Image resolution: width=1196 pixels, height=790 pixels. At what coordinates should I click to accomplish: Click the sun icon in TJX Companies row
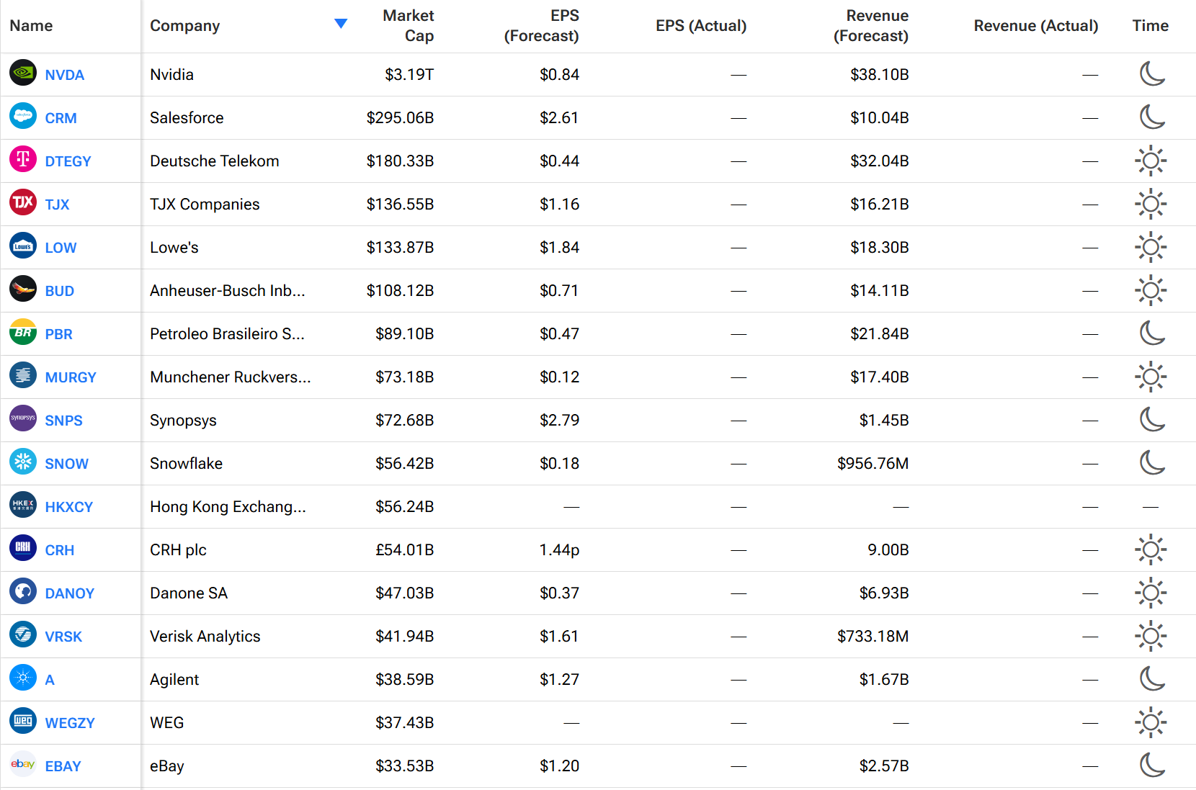[x=1151, y=204]
